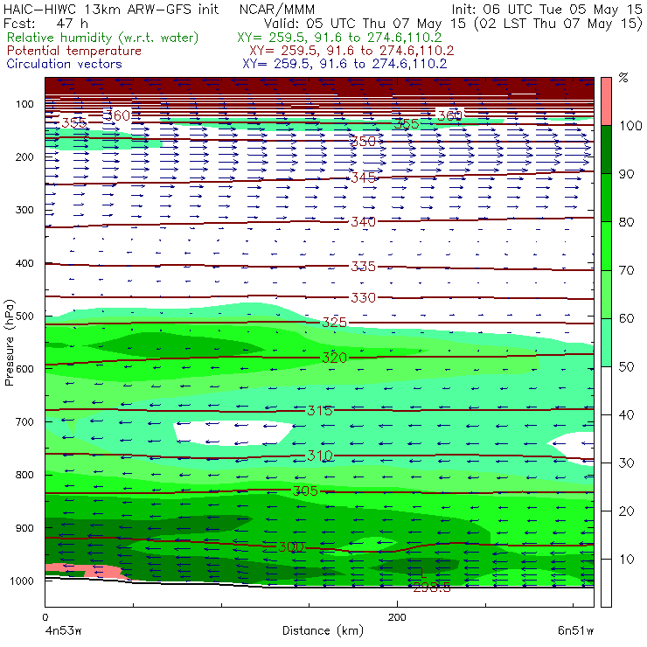Click the 350 potential temperature contour label
Screen dimensions: 647x647
[x=363, y=142]
